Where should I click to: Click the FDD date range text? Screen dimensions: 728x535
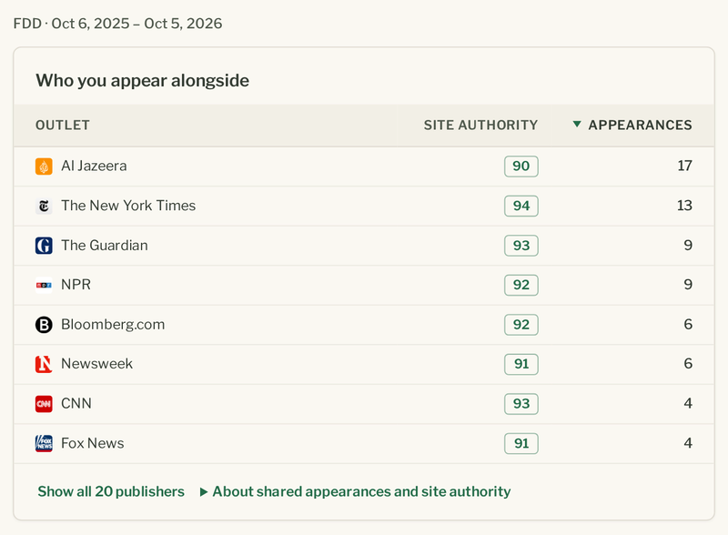(x=117, y=24)
